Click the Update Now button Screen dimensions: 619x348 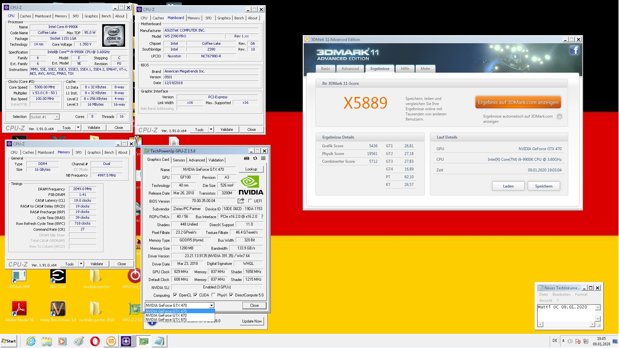(x=252, y=321)
